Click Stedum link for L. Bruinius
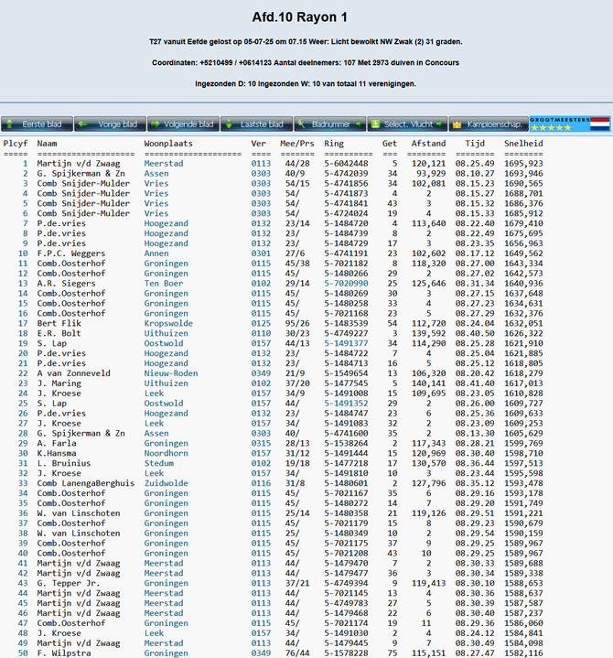The height and width of the screenshot is (658, 613). coord(159,464)
